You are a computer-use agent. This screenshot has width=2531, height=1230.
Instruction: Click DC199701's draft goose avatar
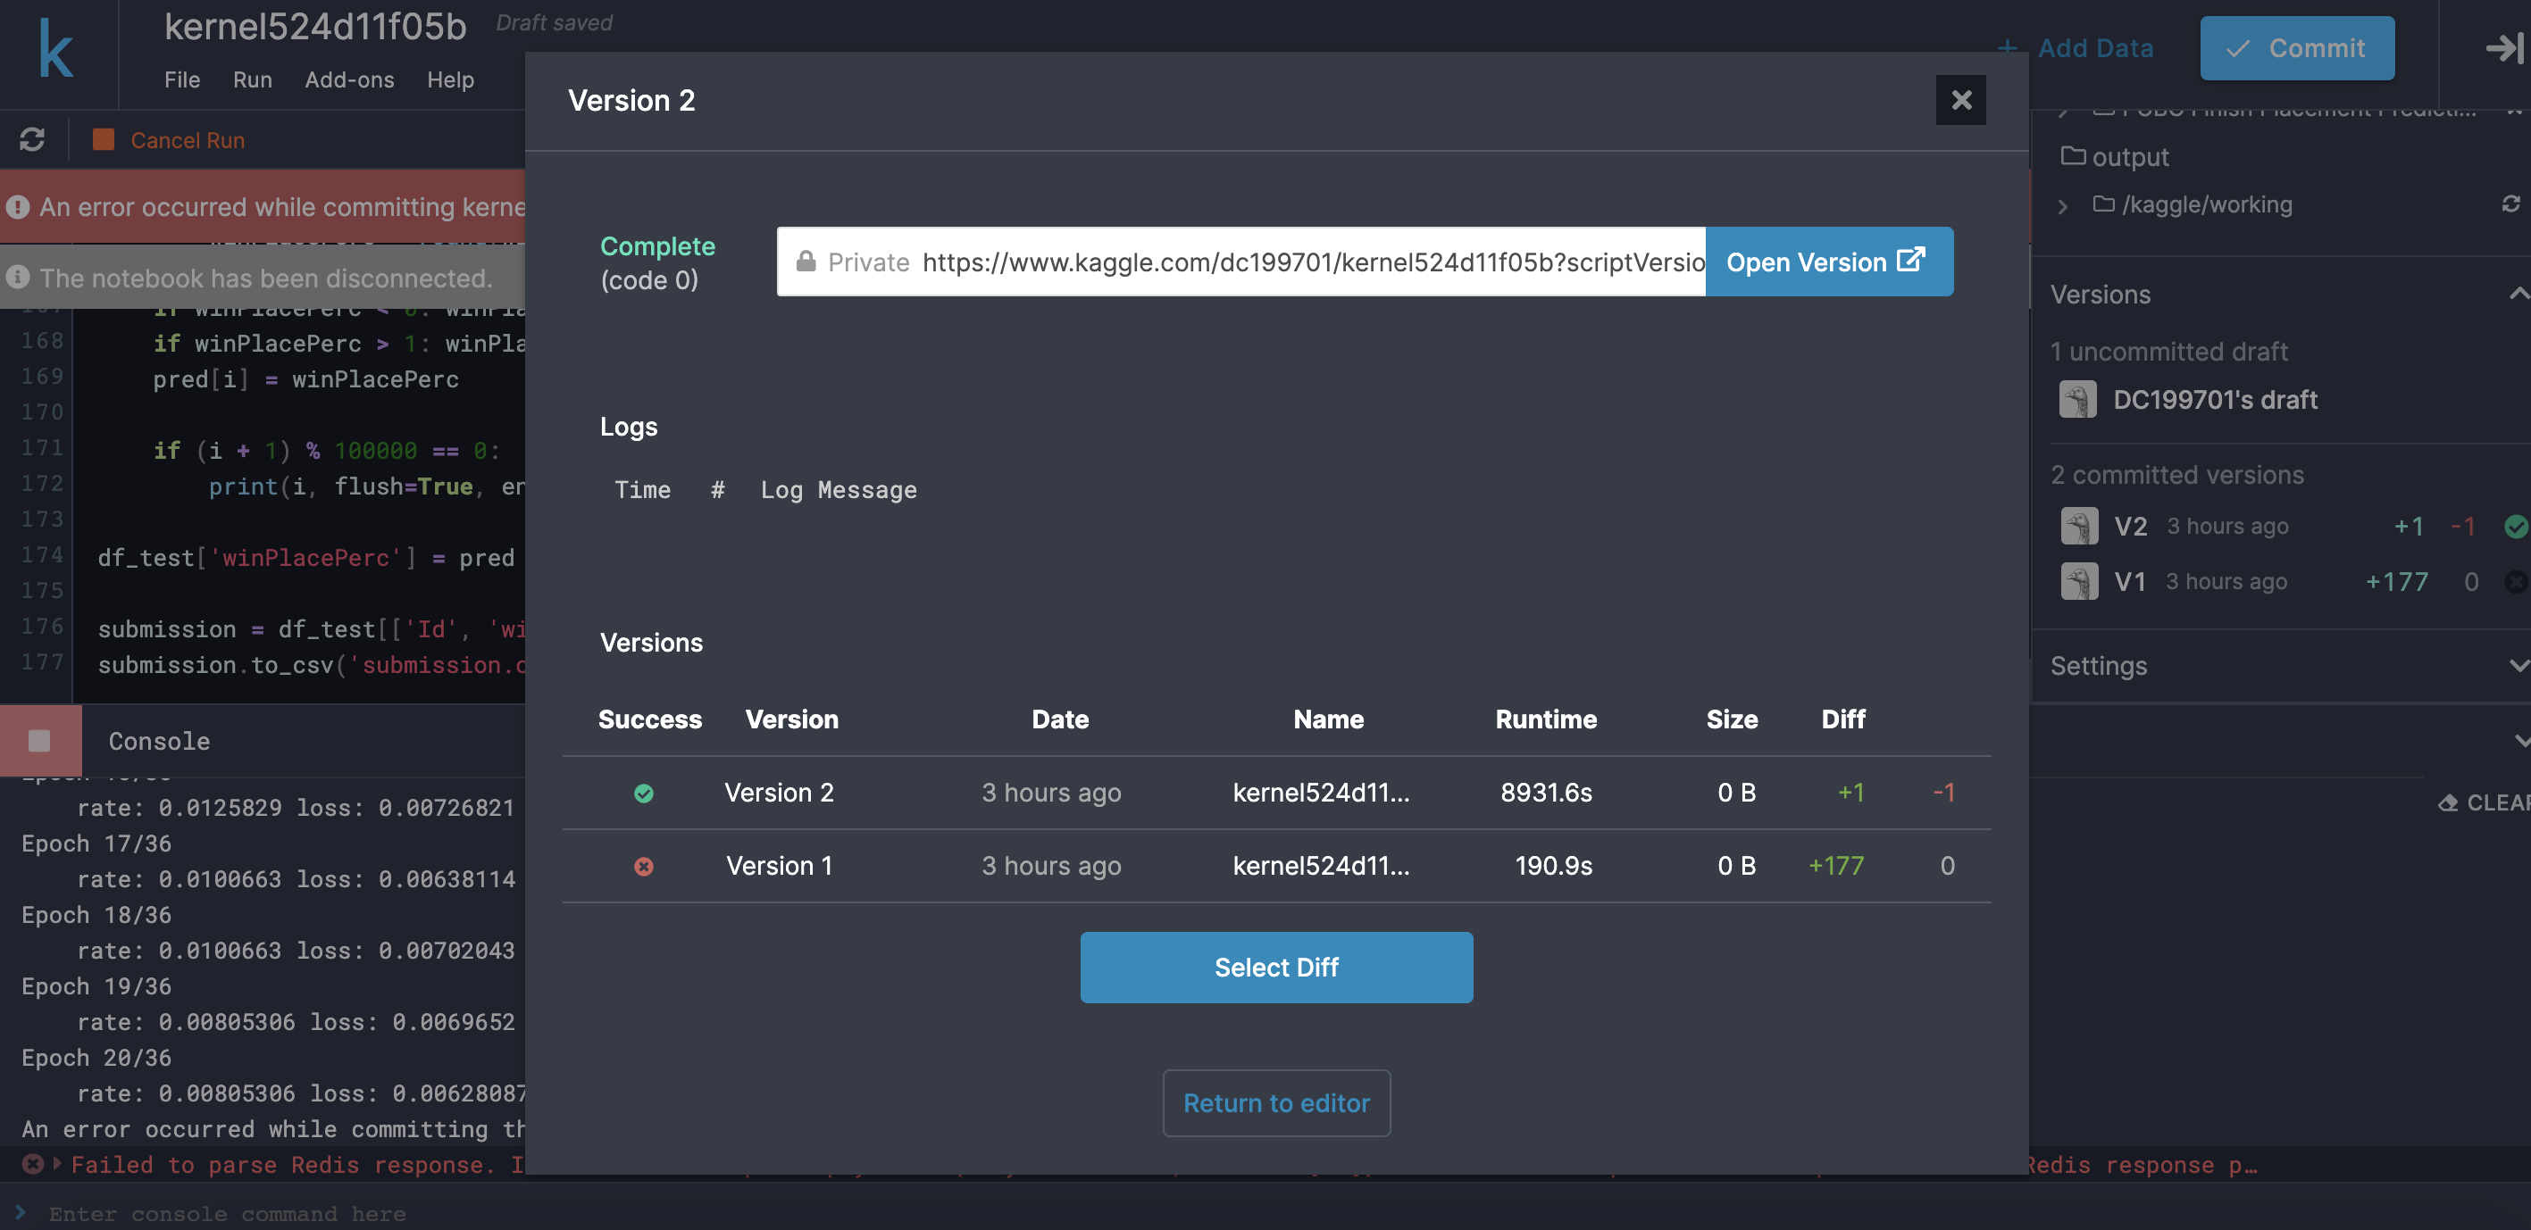pos(2078,400)
